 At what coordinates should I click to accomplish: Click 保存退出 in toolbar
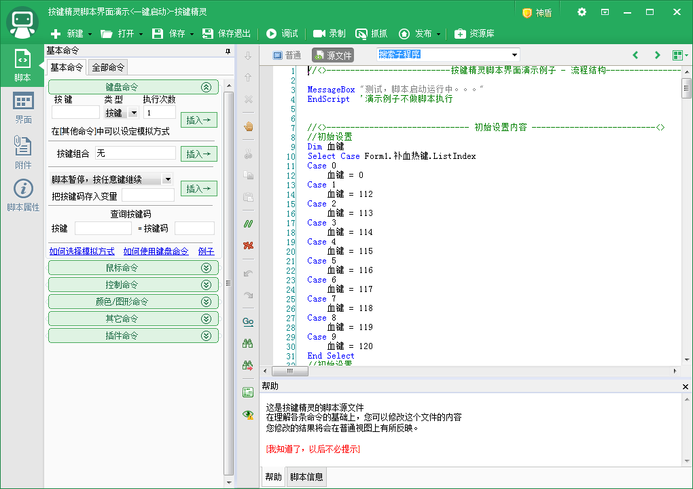click(x=226, y=33)
